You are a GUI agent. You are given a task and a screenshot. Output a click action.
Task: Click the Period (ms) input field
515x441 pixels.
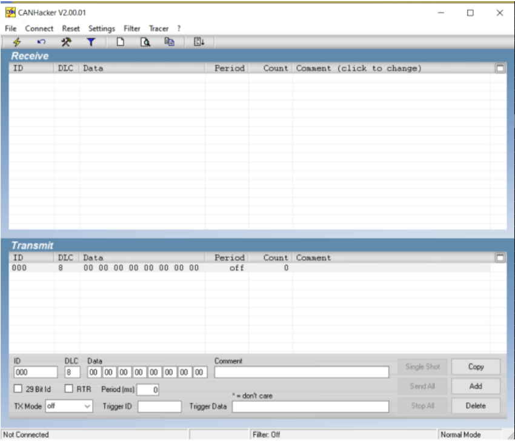tap(148, 390)
